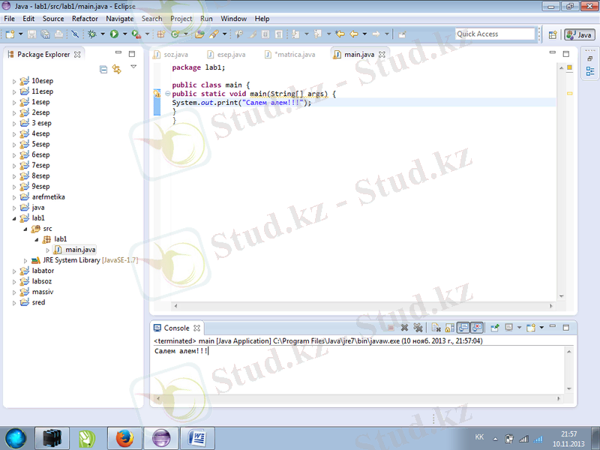The image size is (600, 450).
Task: Pin Console icon
Action: click(x=494, y=328)
